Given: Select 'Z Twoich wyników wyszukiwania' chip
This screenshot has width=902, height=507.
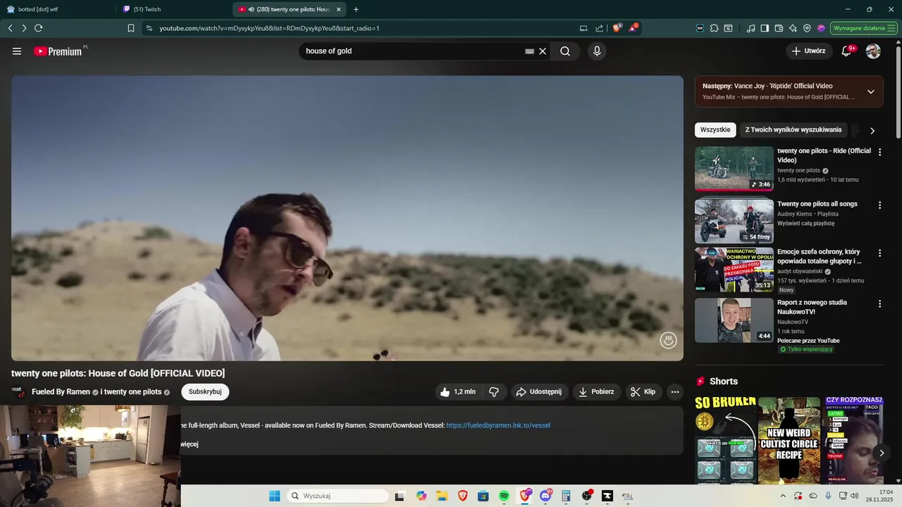Looking at the screenshot, I should coord(793,130).
